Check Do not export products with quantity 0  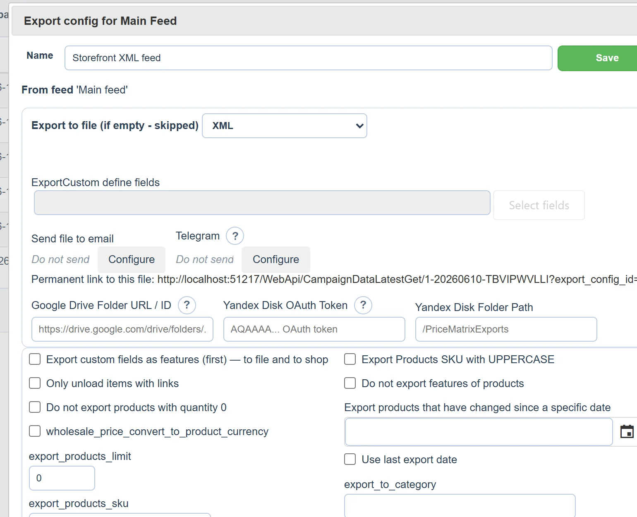[35, 407]
